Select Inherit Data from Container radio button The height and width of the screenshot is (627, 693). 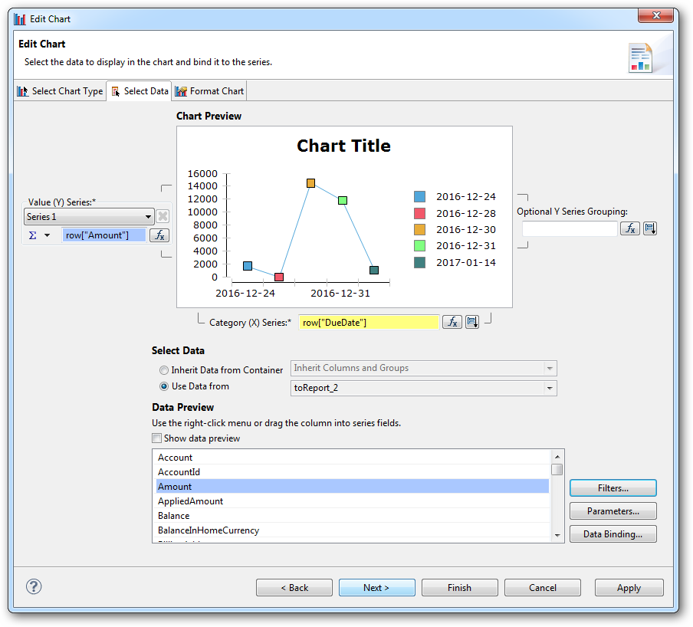click(163, 369)
